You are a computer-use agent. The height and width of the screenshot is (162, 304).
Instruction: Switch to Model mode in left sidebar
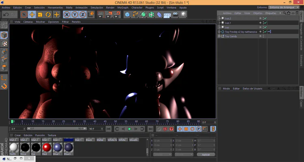coord(4,35)
